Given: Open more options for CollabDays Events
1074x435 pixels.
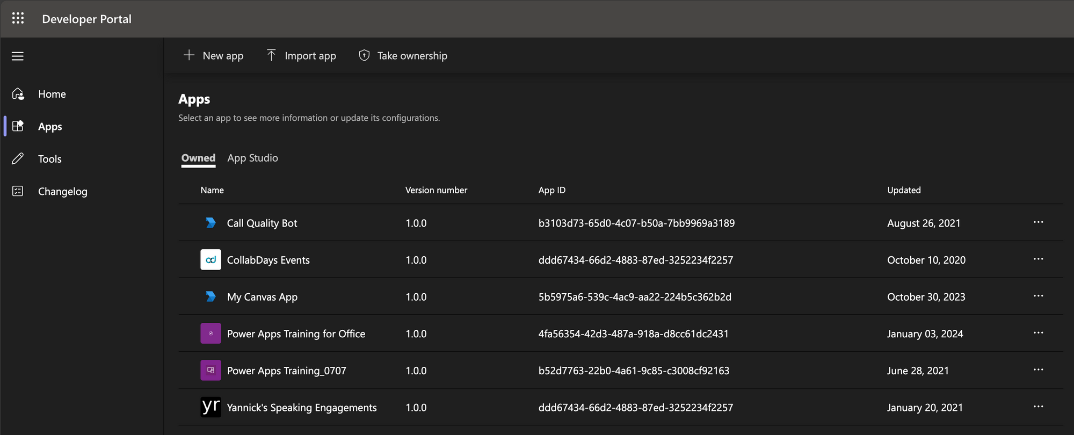Looking at the screenshot, I should pos(1039,259).
